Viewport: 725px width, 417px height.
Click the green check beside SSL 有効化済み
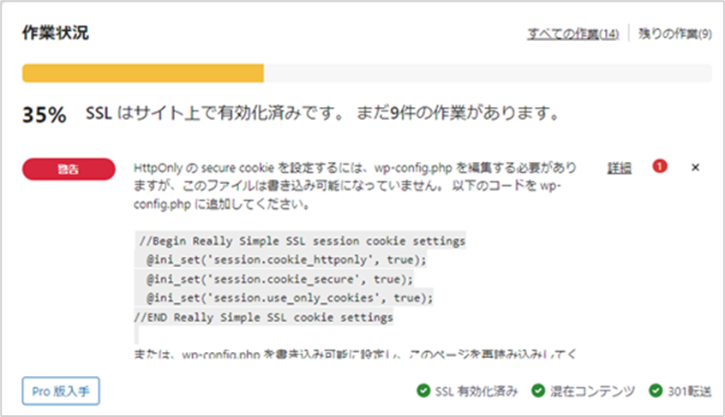(x=423, y=390)
